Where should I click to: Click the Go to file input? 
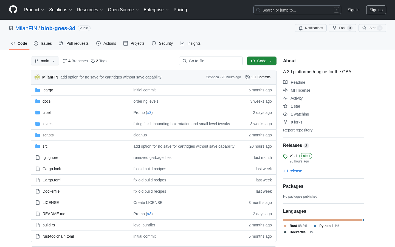[211, 61]
